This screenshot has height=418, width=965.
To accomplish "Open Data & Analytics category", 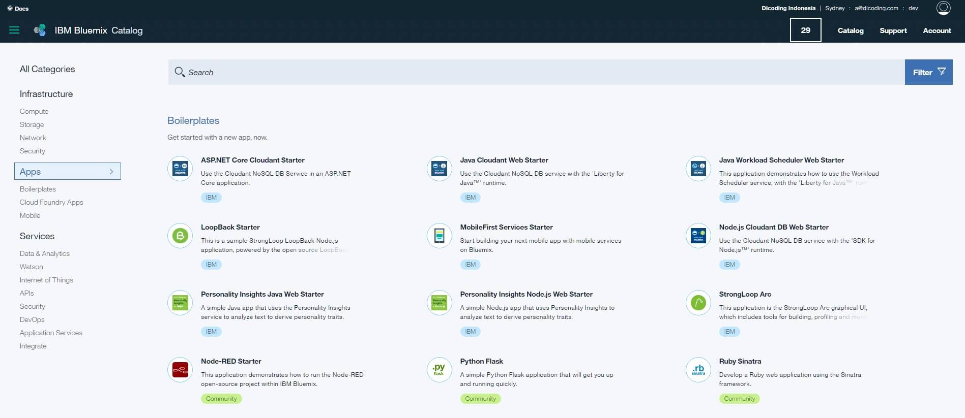I will [x=45, y=253].
